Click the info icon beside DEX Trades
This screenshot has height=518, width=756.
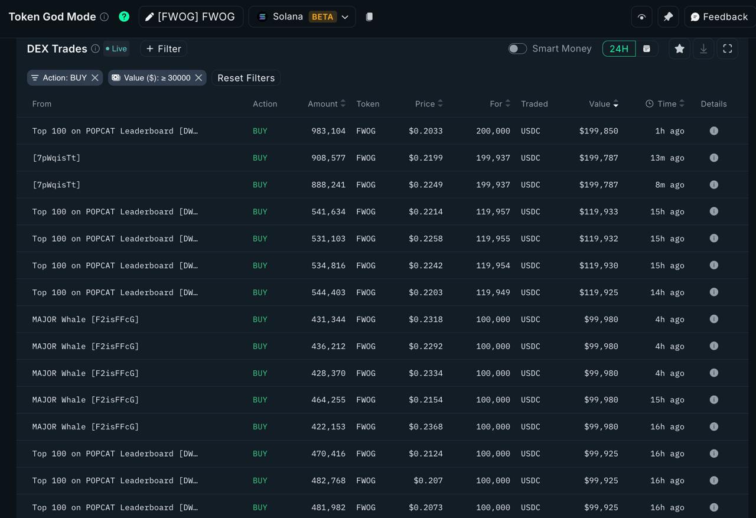click(95, 48)
